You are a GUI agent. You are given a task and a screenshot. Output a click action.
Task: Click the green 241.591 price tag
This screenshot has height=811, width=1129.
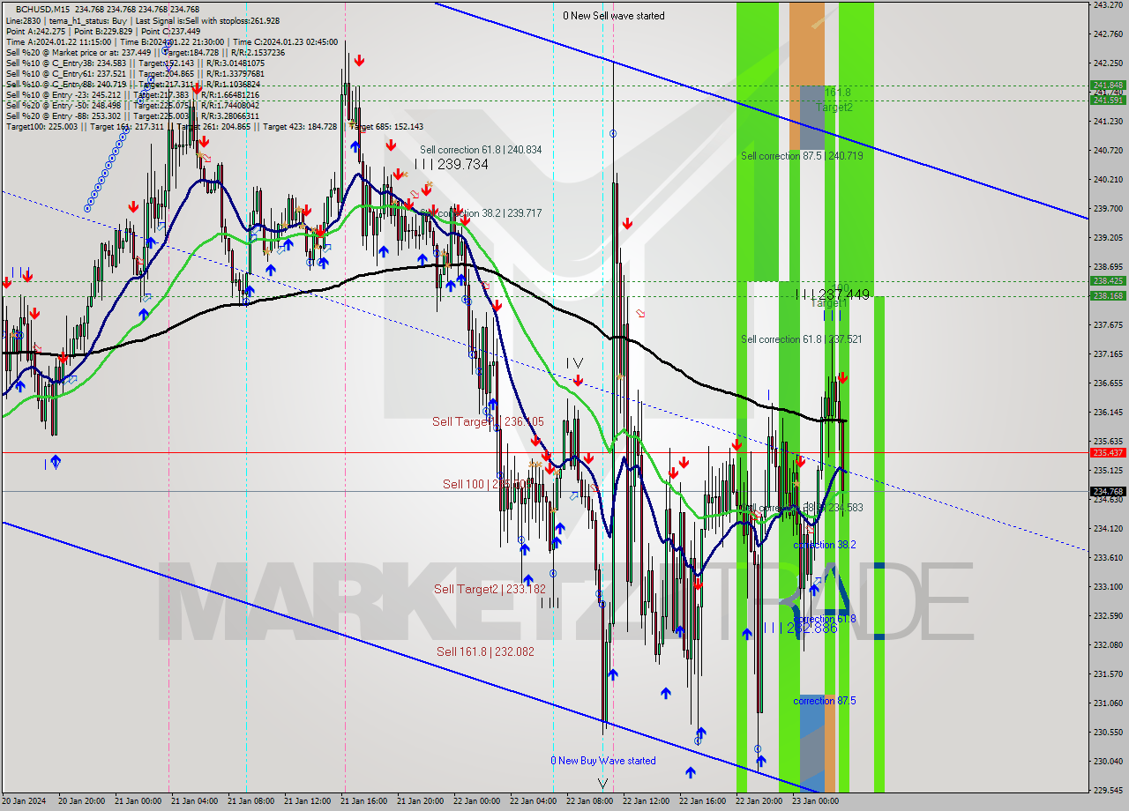click(x=1107, y=100)
